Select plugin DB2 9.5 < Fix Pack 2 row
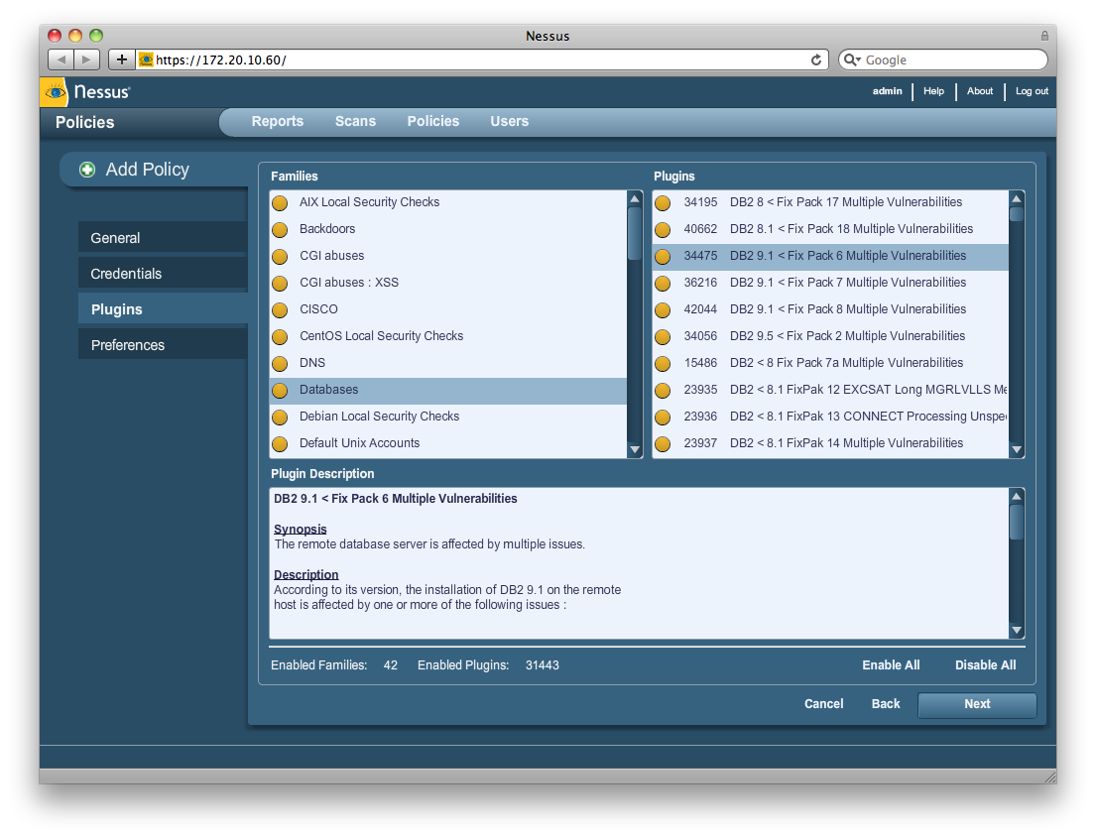Image resolution: width=1096 pixels, height=838 pixels. tap(830, 336)
